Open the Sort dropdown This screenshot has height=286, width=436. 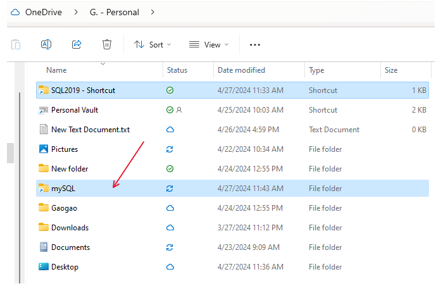coord(152,45)
